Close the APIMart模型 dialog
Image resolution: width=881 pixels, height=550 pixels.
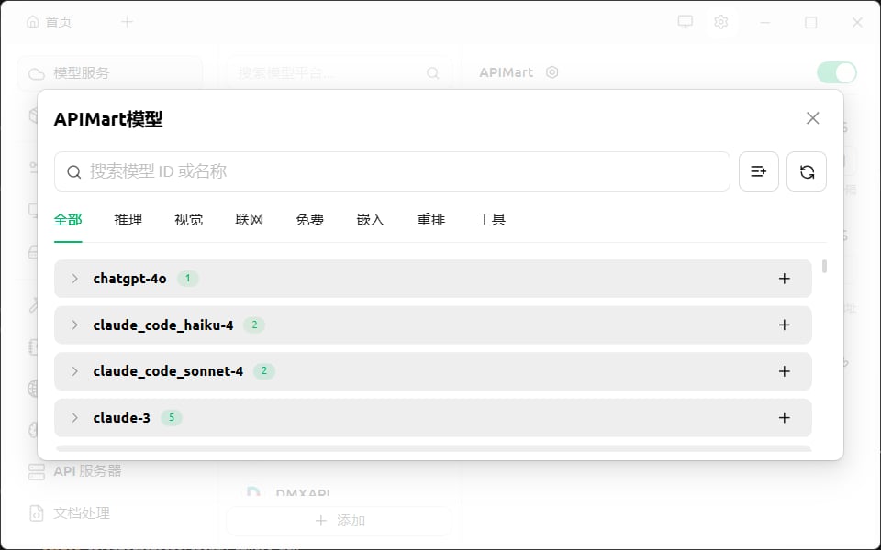point(812,118)
